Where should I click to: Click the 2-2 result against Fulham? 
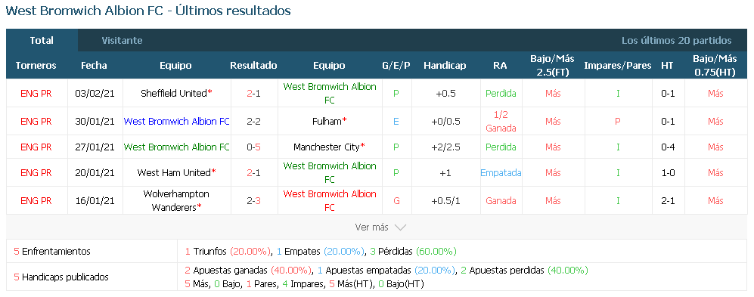pyautogui.click(x=253, y=122)
